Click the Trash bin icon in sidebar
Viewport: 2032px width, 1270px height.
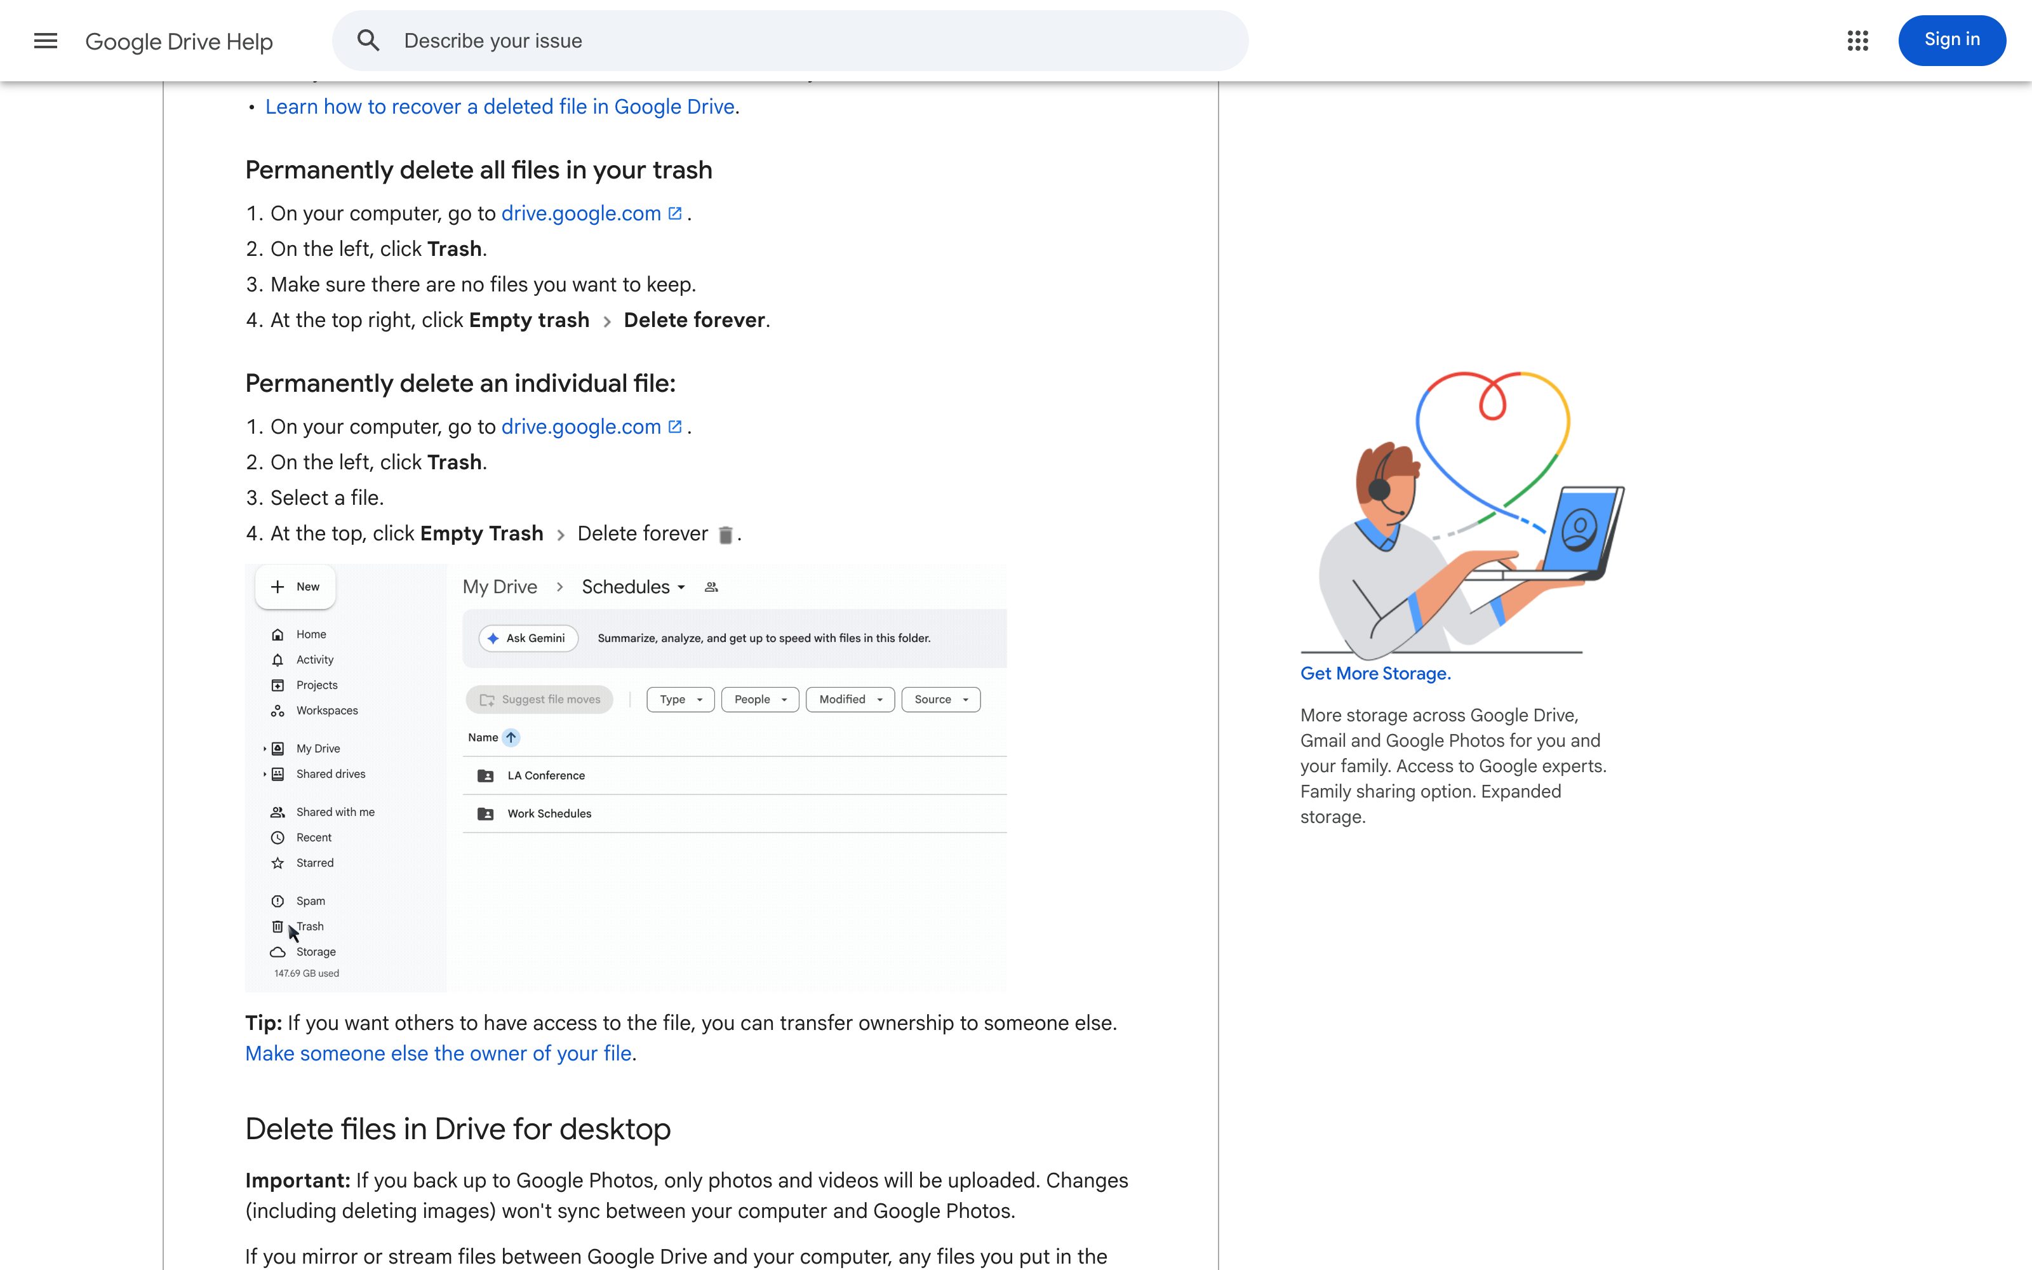pyautogui.click(x=278, y=926)
